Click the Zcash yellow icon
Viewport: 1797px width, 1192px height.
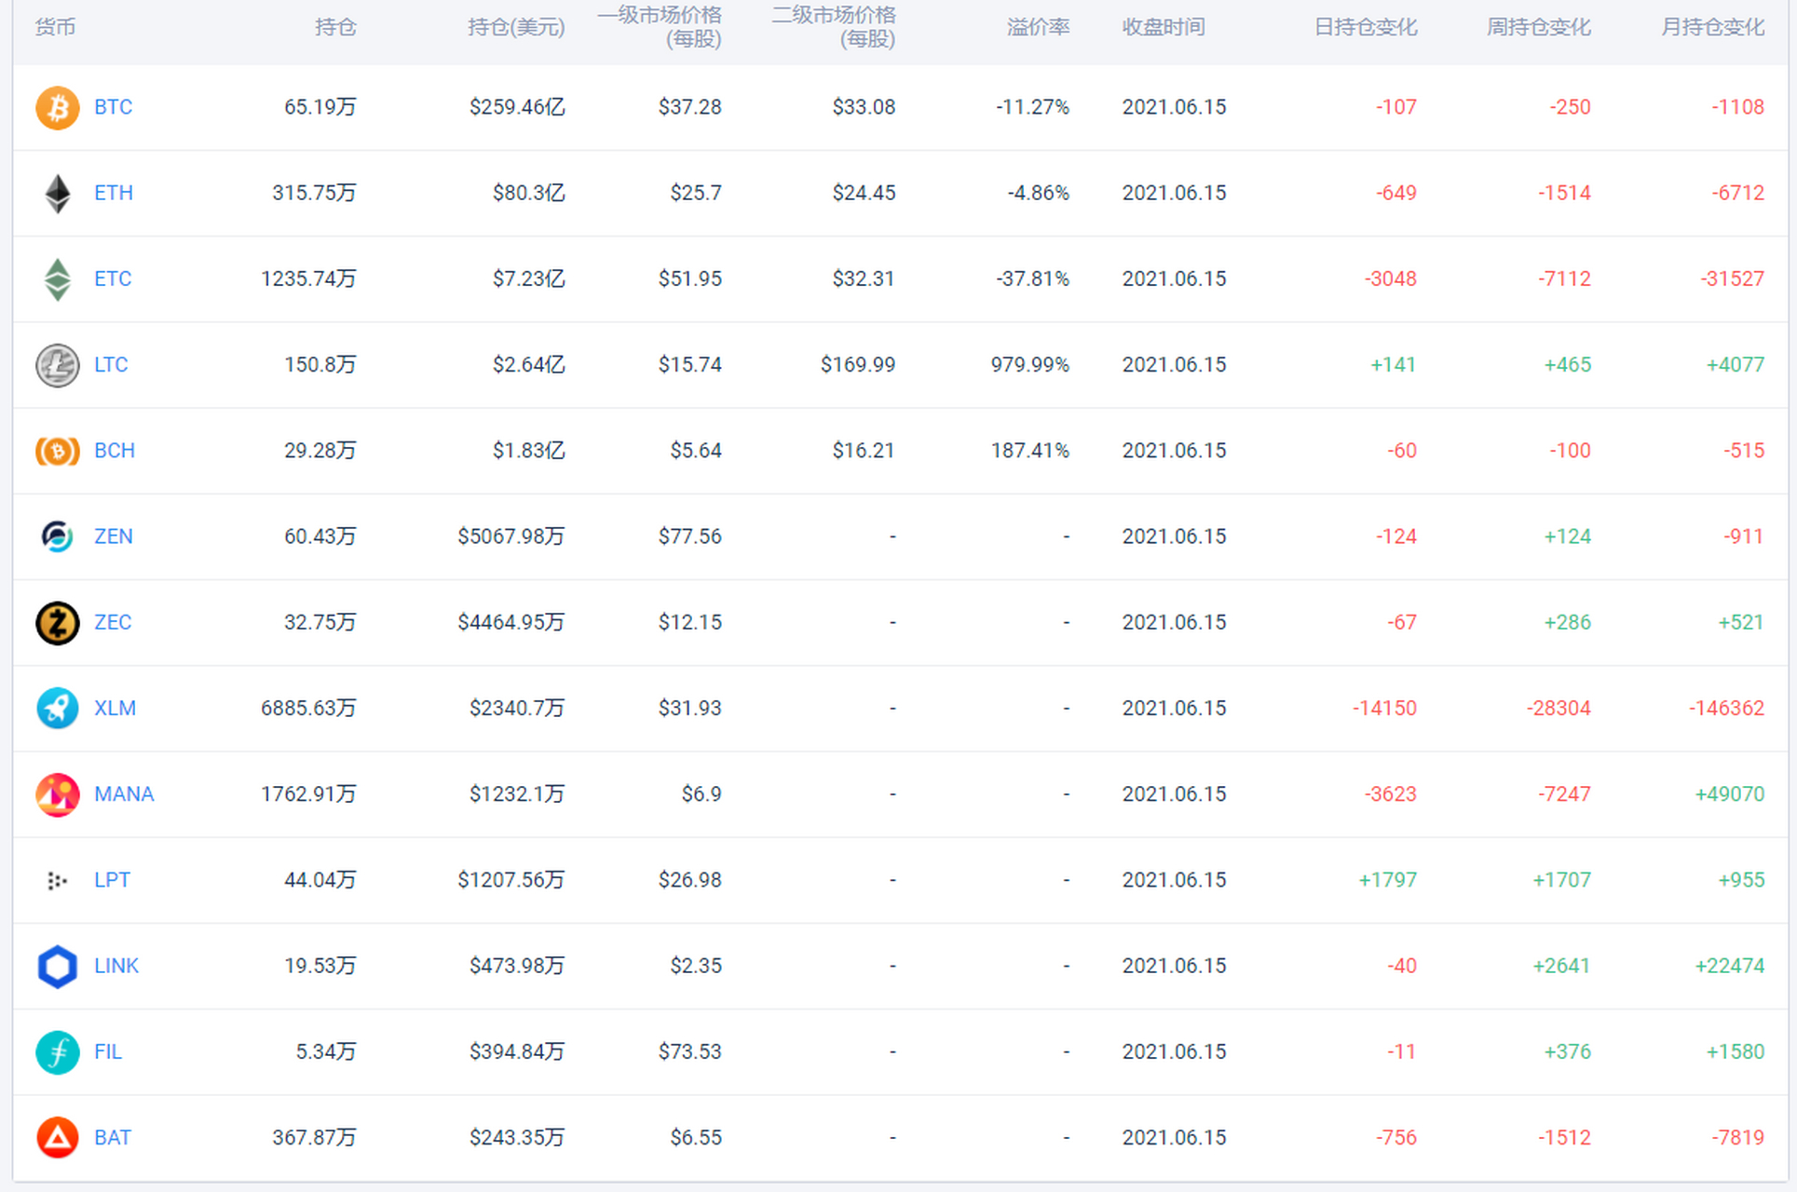57,623
